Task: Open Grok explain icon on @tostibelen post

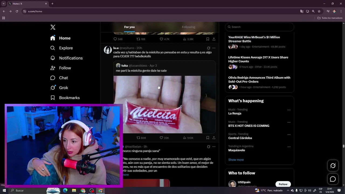Action: coord(208,147)
